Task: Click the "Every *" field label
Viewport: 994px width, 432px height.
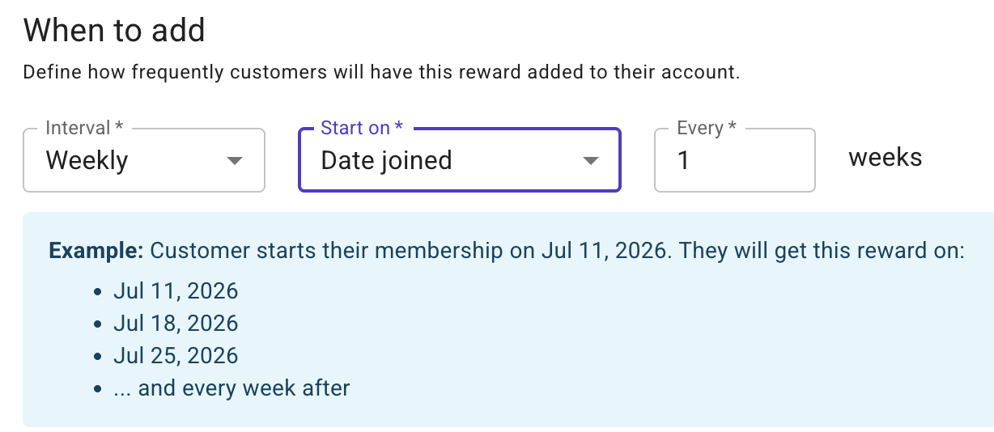Action: coord(706,128)
